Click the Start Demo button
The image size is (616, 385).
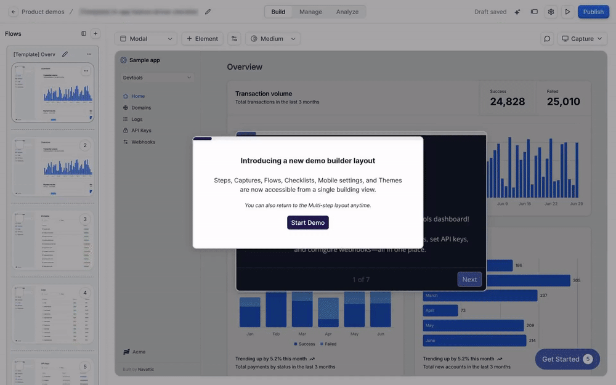click(x=308, y=222)
